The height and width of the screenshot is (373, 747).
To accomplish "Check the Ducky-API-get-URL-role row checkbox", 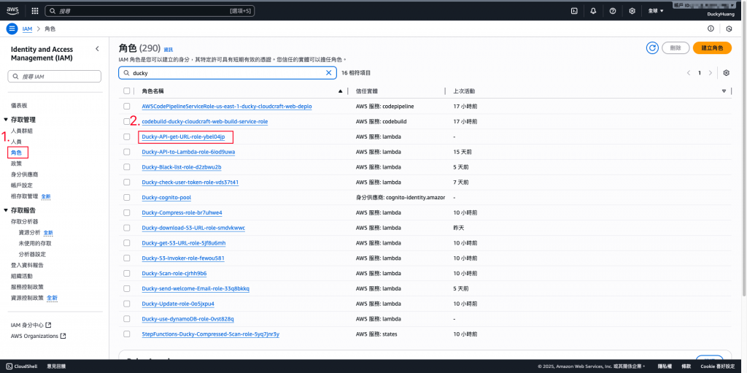I will point(127,137).
